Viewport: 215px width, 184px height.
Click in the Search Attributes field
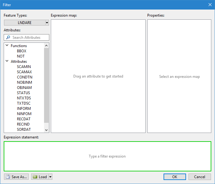coord(29,38)
